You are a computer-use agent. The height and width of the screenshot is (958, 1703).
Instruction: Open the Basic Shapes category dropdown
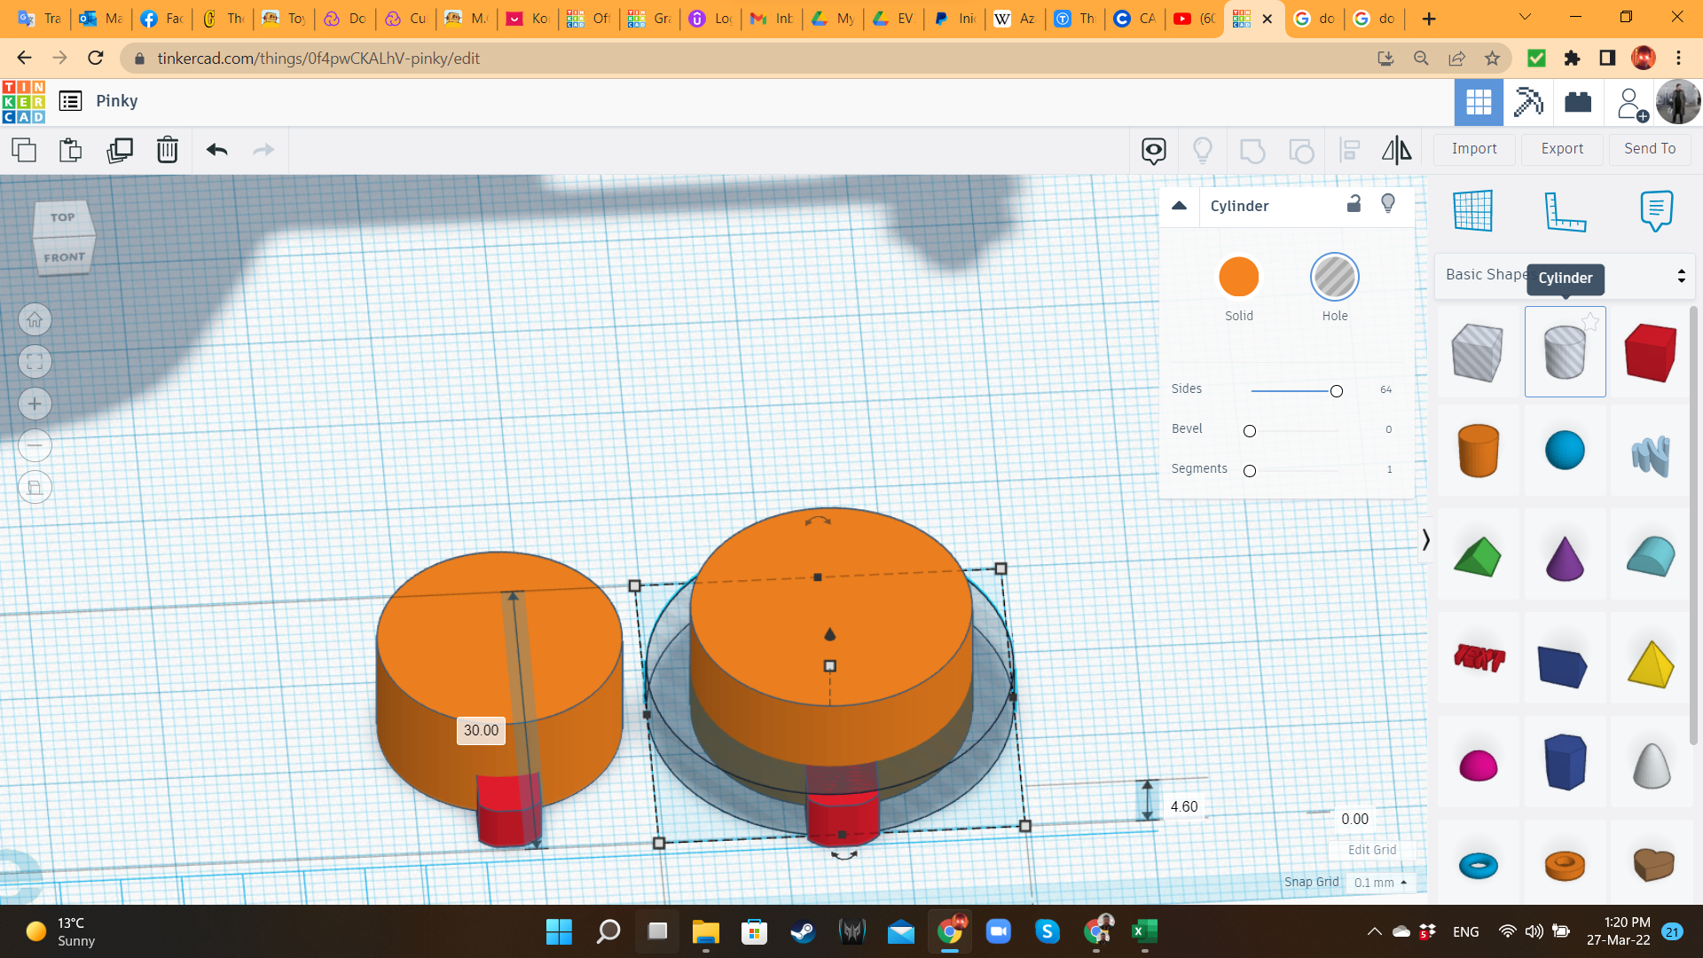tap(1680, 276)
